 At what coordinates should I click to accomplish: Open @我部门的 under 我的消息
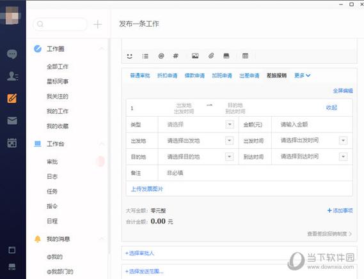click(60, 271)
